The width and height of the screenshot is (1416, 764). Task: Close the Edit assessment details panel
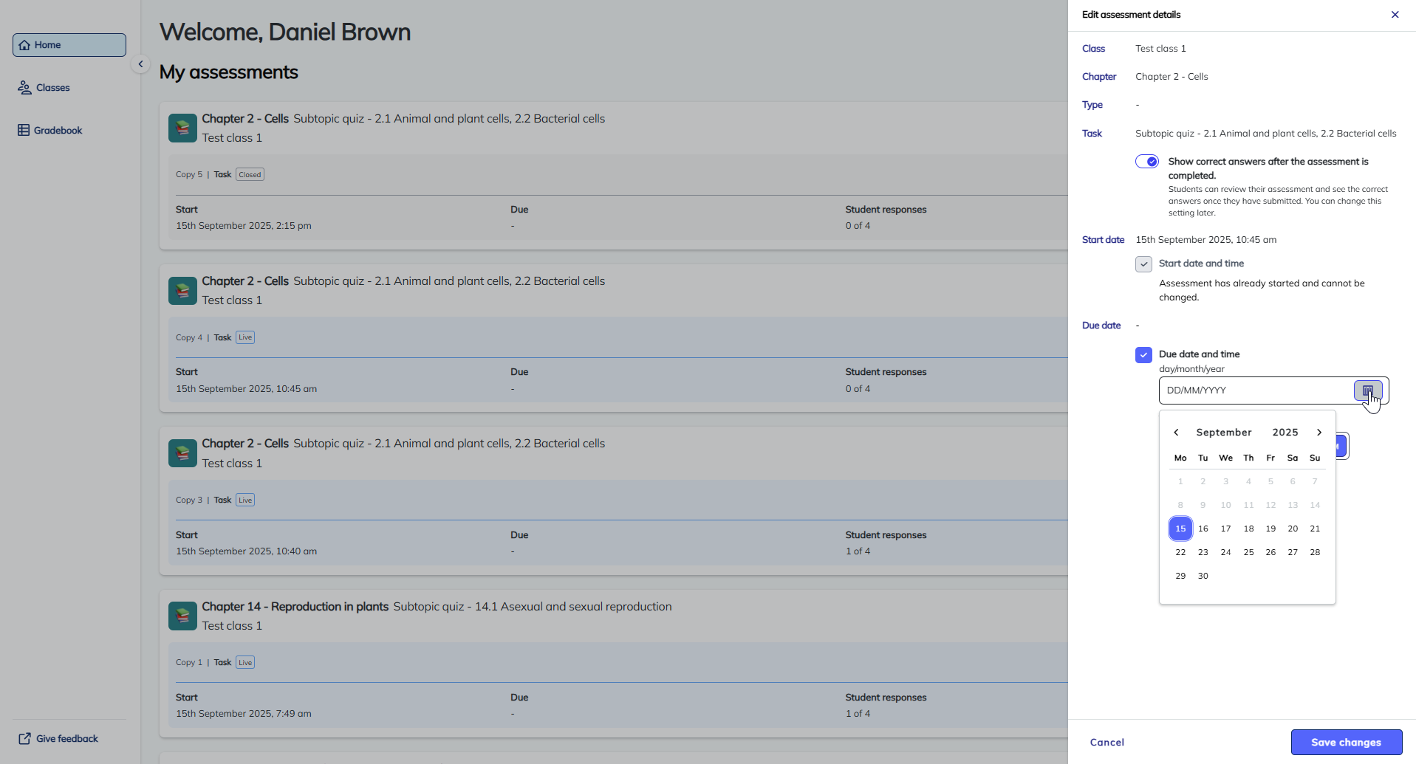coord(1395,15)
